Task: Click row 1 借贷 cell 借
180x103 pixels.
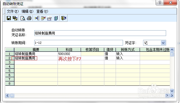Action: [x=110, y=54]
